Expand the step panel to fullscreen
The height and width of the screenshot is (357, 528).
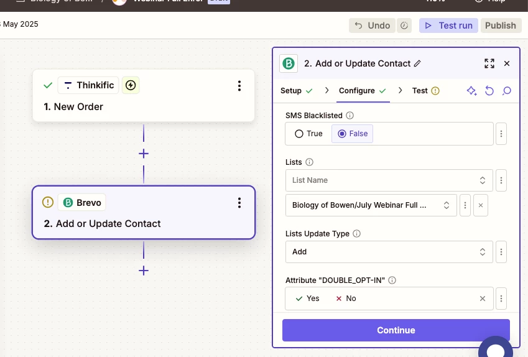coord(489,63)
